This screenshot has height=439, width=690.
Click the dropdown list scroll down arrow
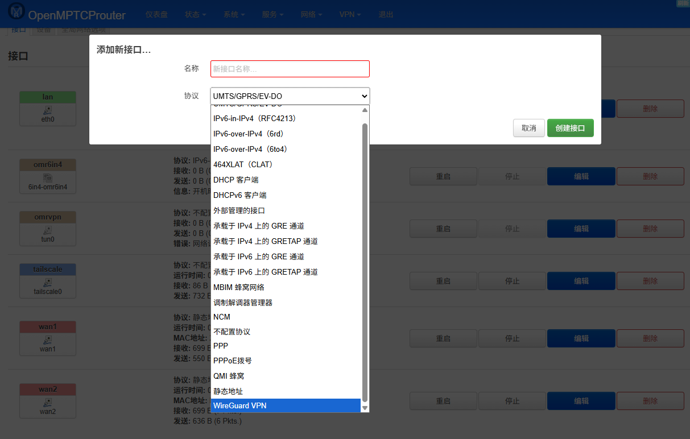[365, 408]
